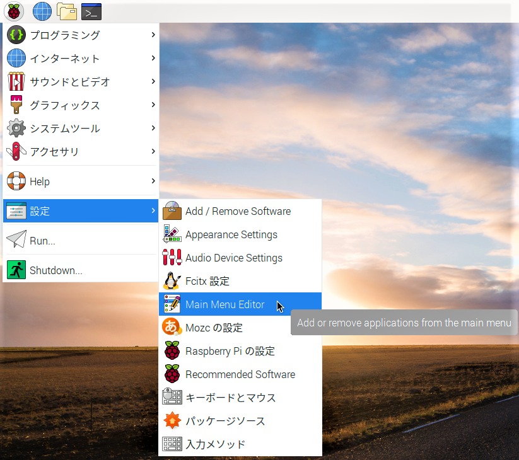Click the システムツール gear icon
This screenshot has width=519, height=460.
pos(16,128)
